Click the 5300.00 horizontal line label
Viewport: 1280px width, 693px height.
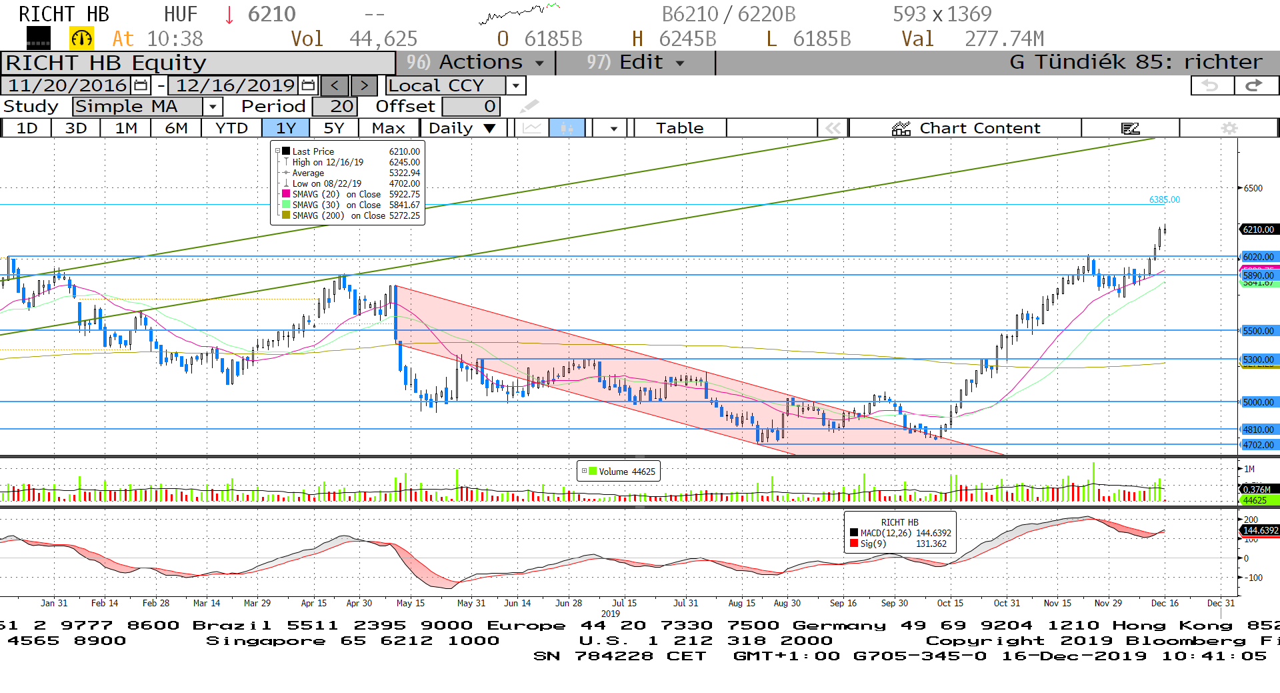click(1258, 360)
